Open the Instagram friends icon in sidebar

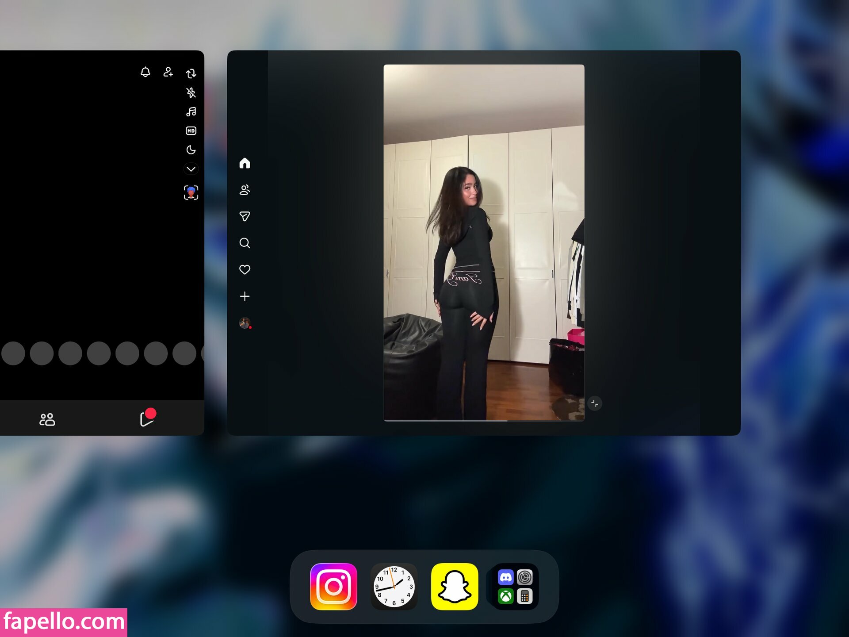(x=245, y=190)
